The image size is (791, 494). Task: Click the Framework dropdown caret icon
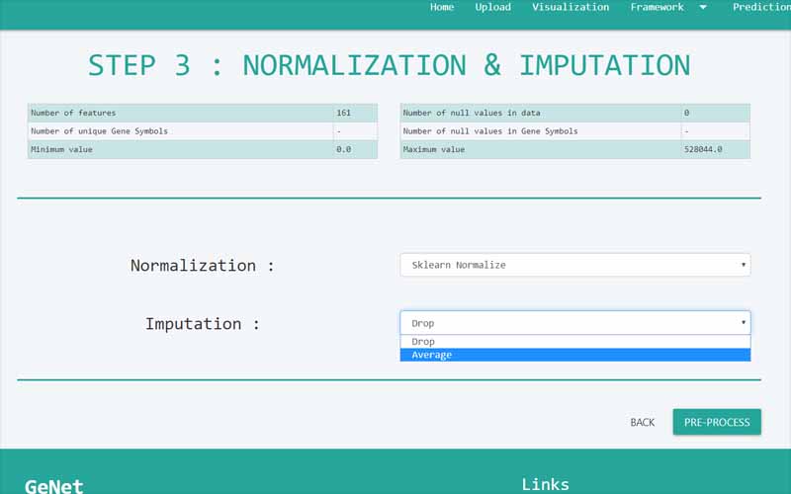click(x=703, y=8)
